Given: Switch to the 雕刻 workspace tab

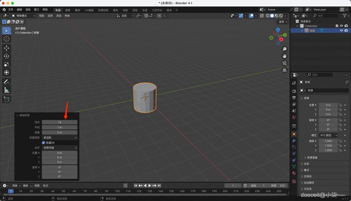Looking at the screenshot, I should [77, 10].
